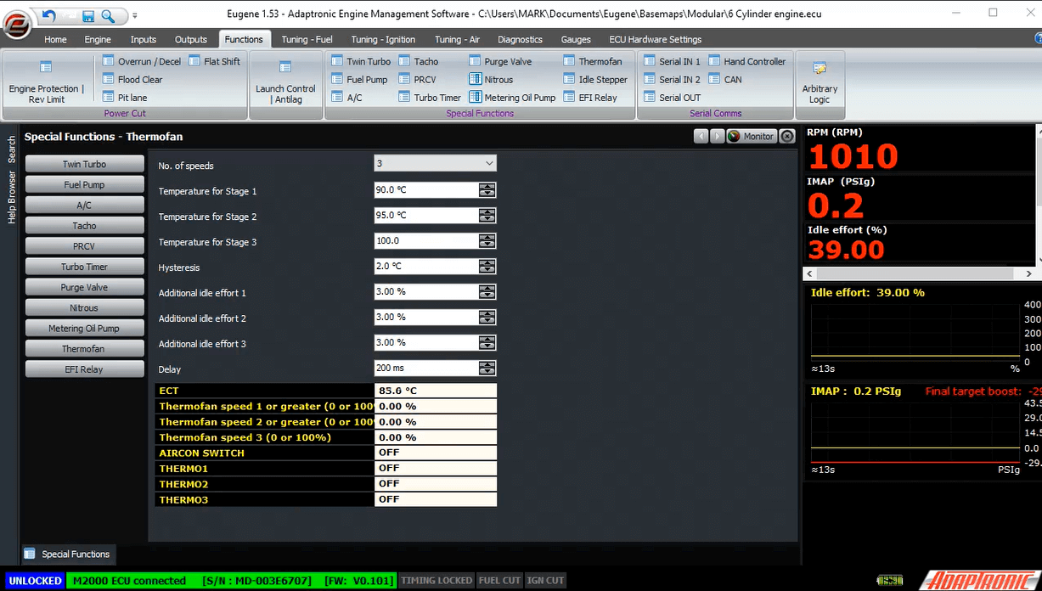Open Serial IN 1 settings
This screenshot has width=1042, height=591.
672,61
